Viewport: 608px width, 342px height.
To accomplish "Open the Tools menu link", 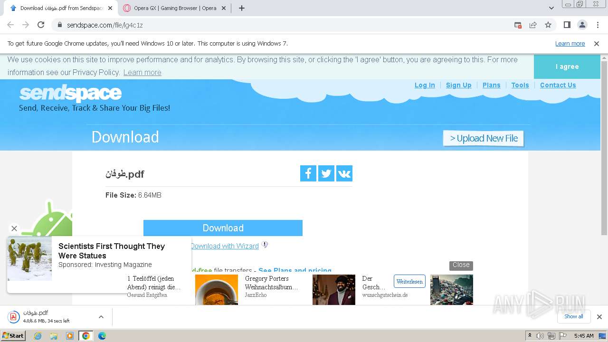I will pos(520,85).
